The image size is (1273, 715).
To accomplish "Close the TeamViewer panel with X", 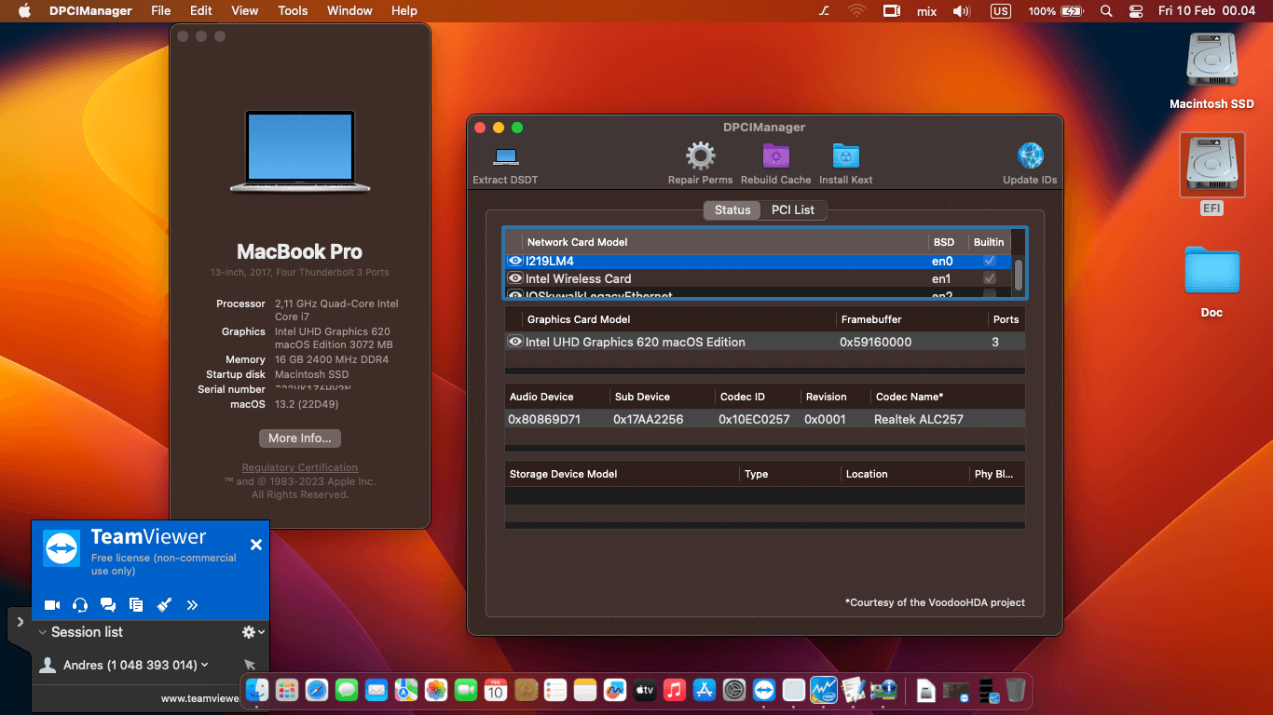I will pyautogui.click(x=256, y=545).
